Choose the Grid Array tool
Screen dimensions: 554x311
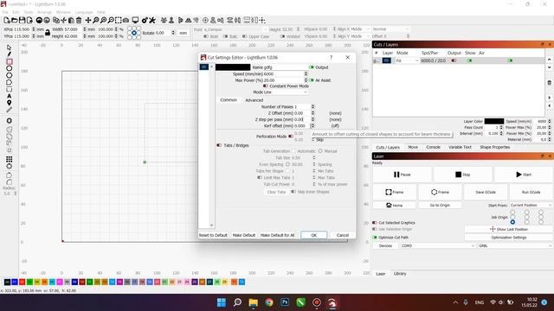coord(10,159)
